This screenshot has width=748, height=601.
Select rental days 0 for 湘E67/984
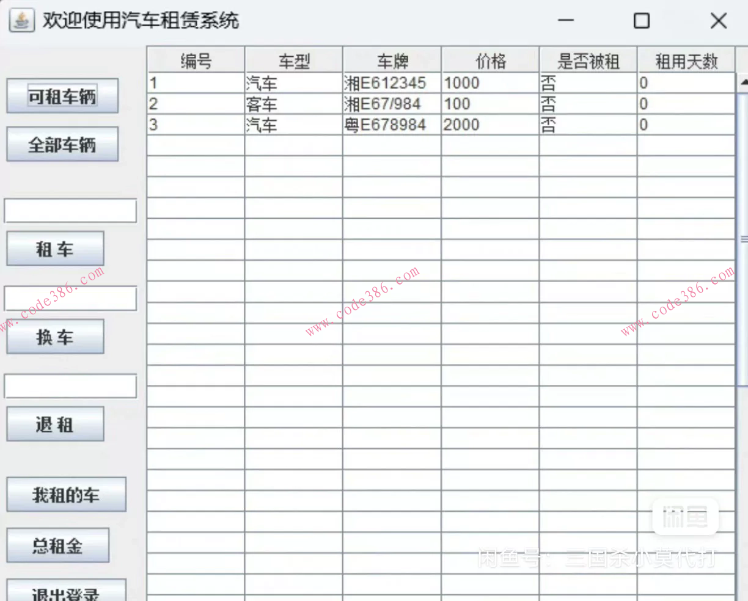tap(686, 104)
